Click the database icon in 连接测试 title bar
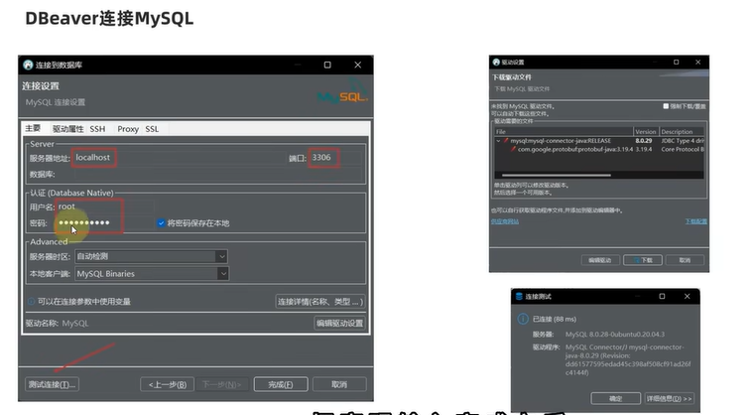 click(x=519, y=297)
